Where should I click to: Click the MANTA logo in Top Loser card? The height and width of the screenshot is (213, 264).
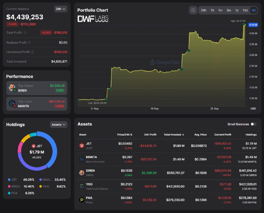[x=12, y=104]
